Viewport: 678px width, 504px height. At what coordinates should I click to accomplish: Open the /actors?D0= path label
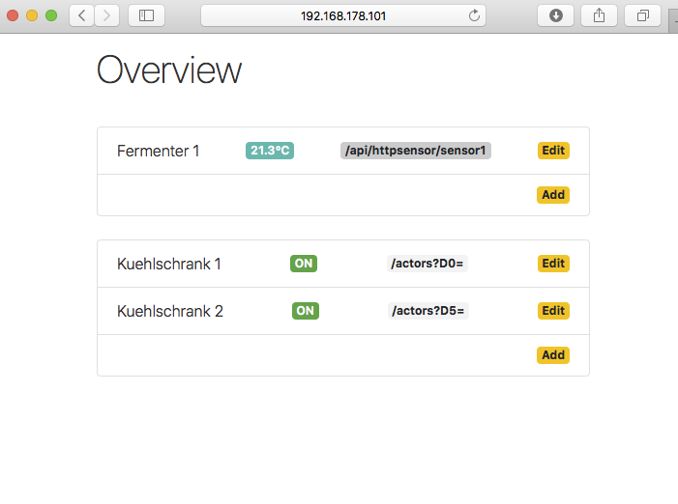[x=427, y=264]
